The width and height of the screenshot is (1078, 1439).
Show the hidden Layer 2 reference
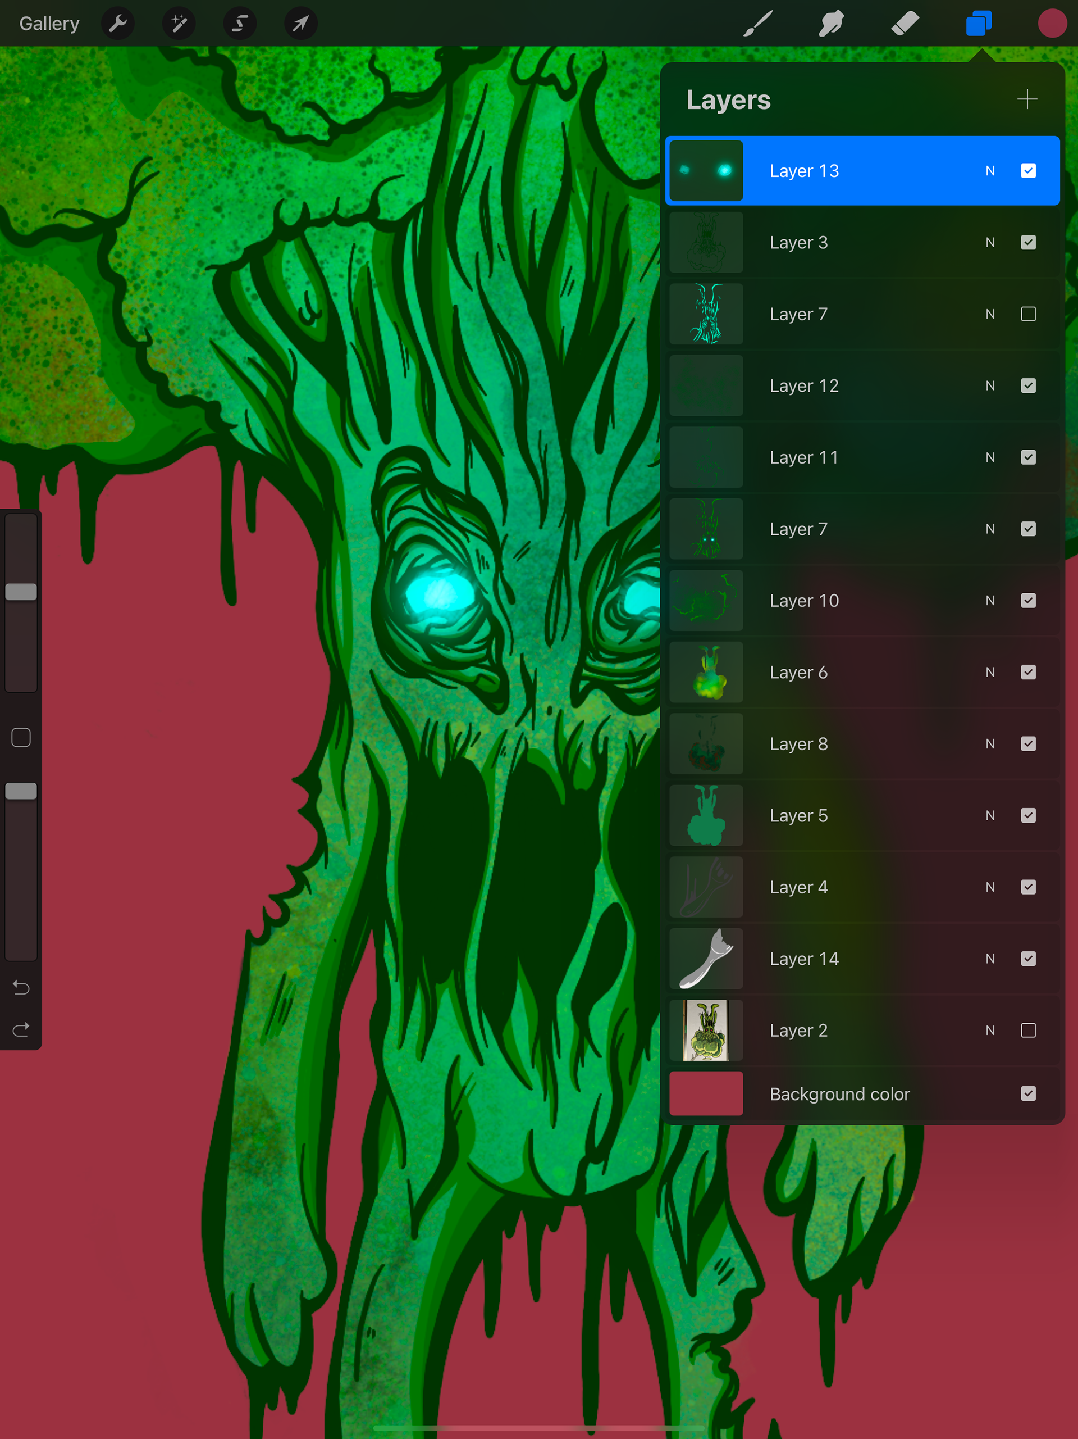point(1028,1031)
